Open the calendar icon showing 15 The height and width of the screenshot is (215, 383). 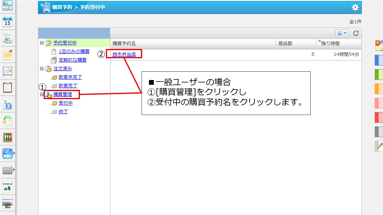(x=7, y=22)
